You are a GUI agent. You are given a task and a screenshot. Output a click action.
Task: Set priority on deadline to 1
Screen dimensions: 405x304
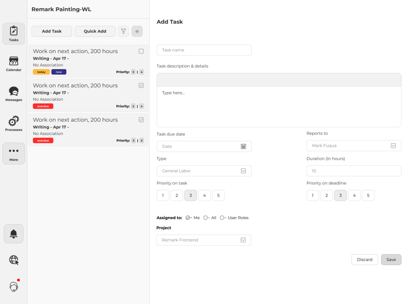click(x=313, y=195)
